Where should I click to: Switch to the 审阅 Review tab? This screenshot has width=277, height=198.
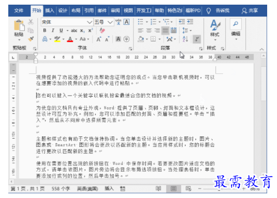click(115, 10)
